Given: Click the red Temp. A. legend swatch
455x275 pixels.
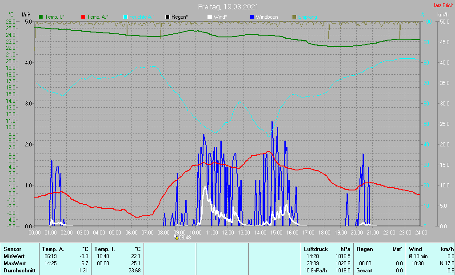Looking at the screenshot, I should [83, 17].
